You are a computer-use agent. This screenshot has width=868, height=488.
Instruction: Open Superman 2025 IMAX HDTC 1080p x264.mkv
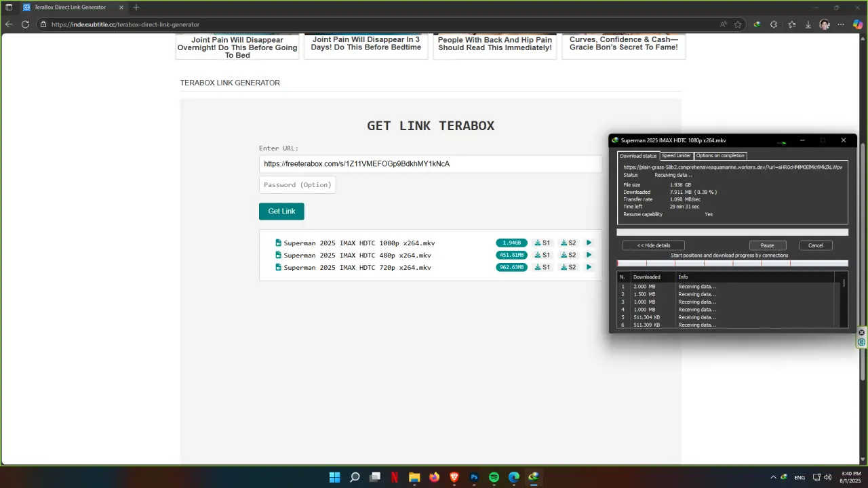pyautogui.click(x=359, y=243)
